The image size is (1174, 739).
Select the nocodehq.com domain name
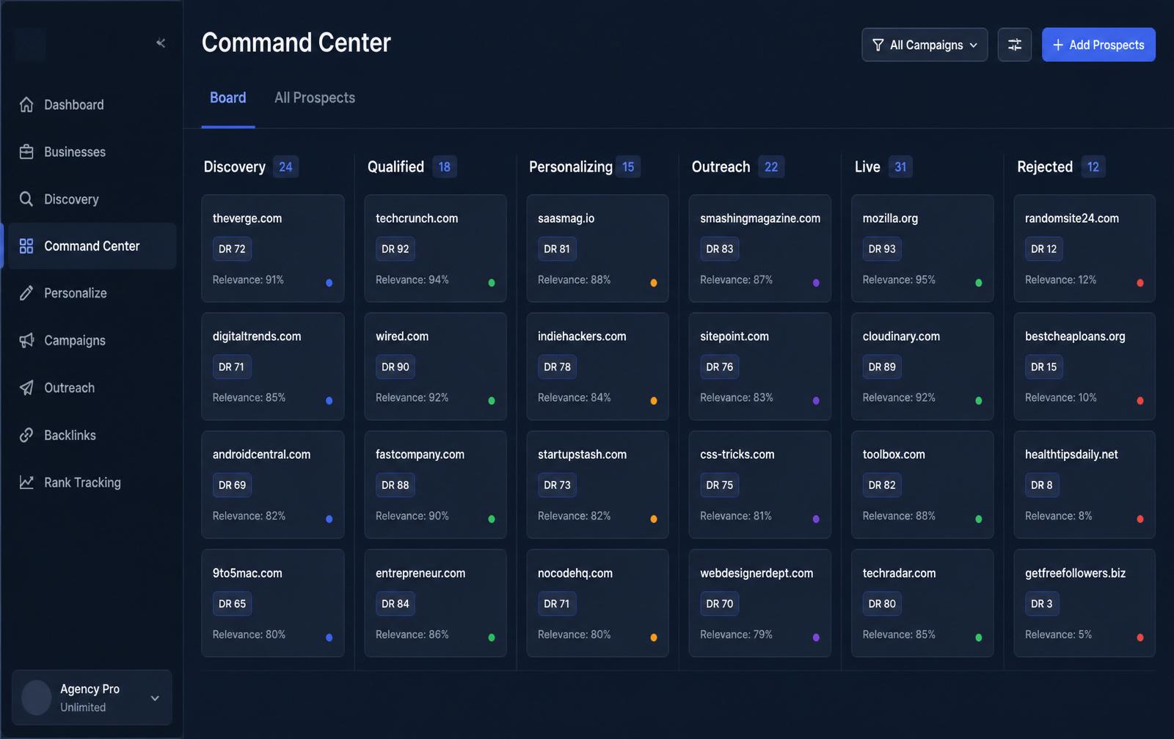tap(575, 573)
